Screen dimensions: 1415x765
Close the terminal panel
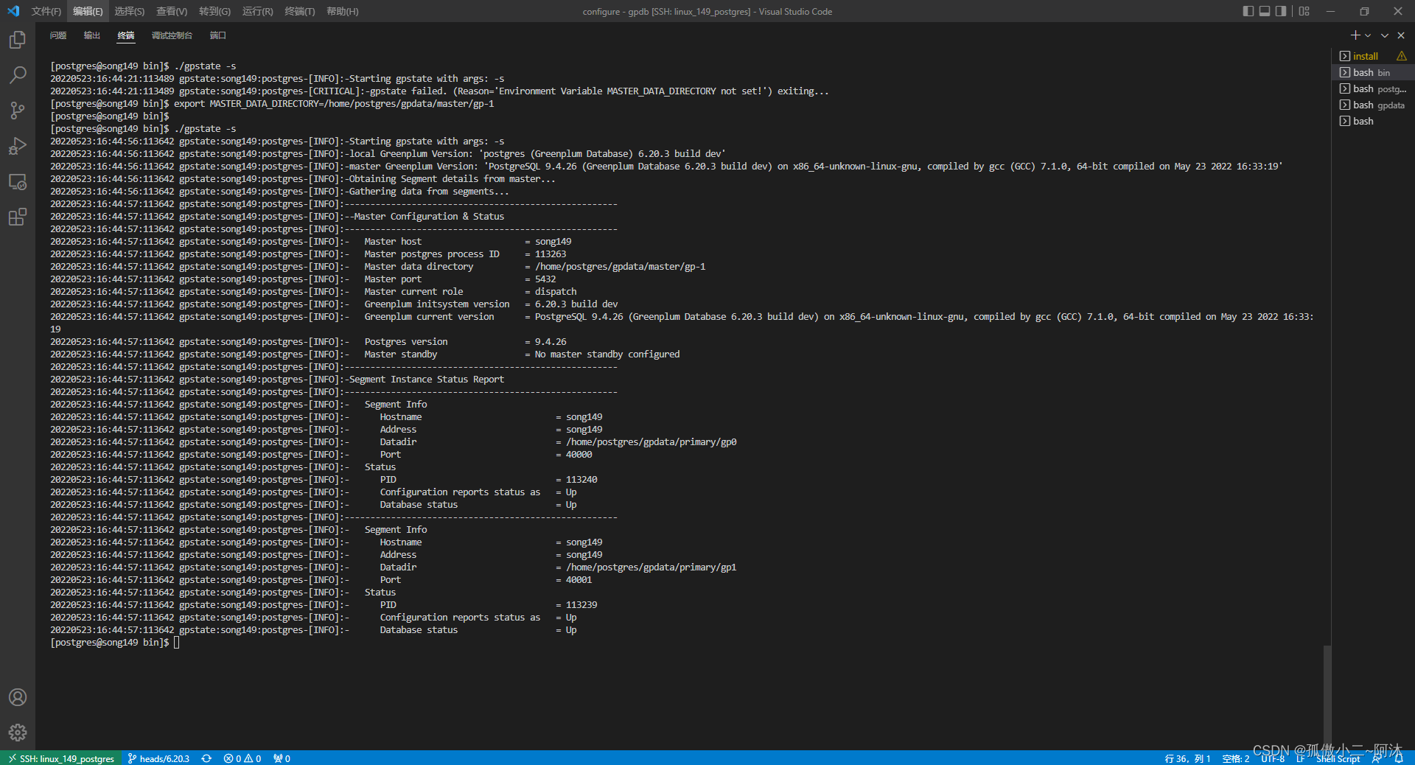pos(1401,35)
